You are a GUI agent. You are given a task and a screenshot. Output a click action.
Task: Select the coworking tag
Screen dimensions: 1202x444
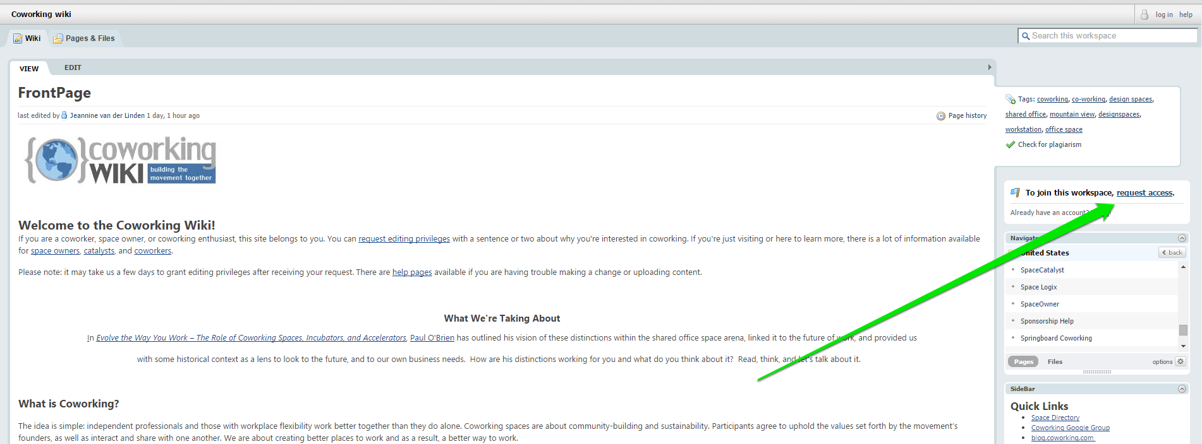tap(1052, 100)
